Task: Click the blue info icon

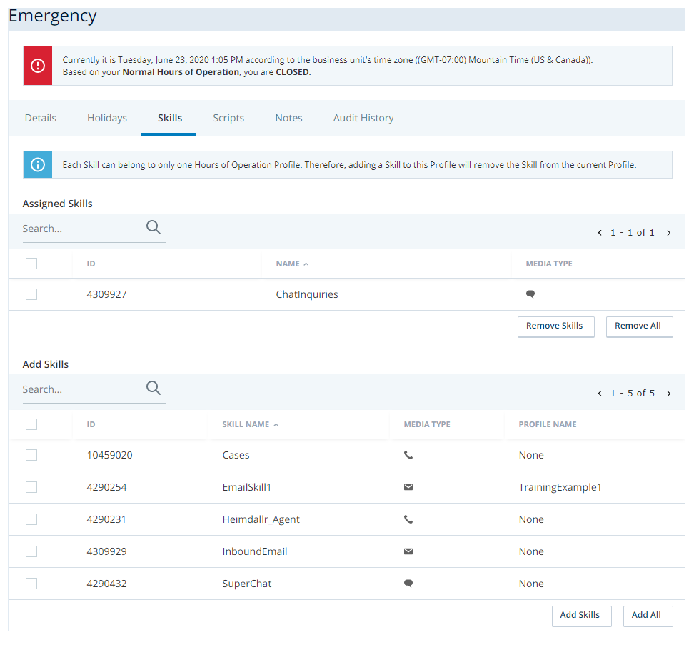Action: pos(38,165)
